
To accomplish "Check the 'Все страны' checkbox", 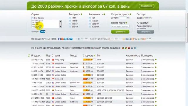I will [x=33, y=18].
